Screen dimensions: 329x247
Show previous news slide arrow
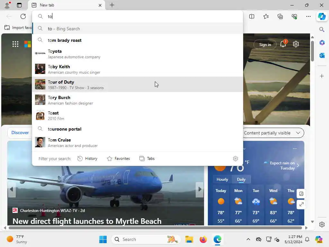[12, 189]
